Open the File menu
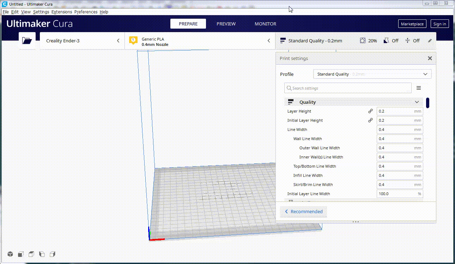Screen dimensions: 455x264 point(6,12)
